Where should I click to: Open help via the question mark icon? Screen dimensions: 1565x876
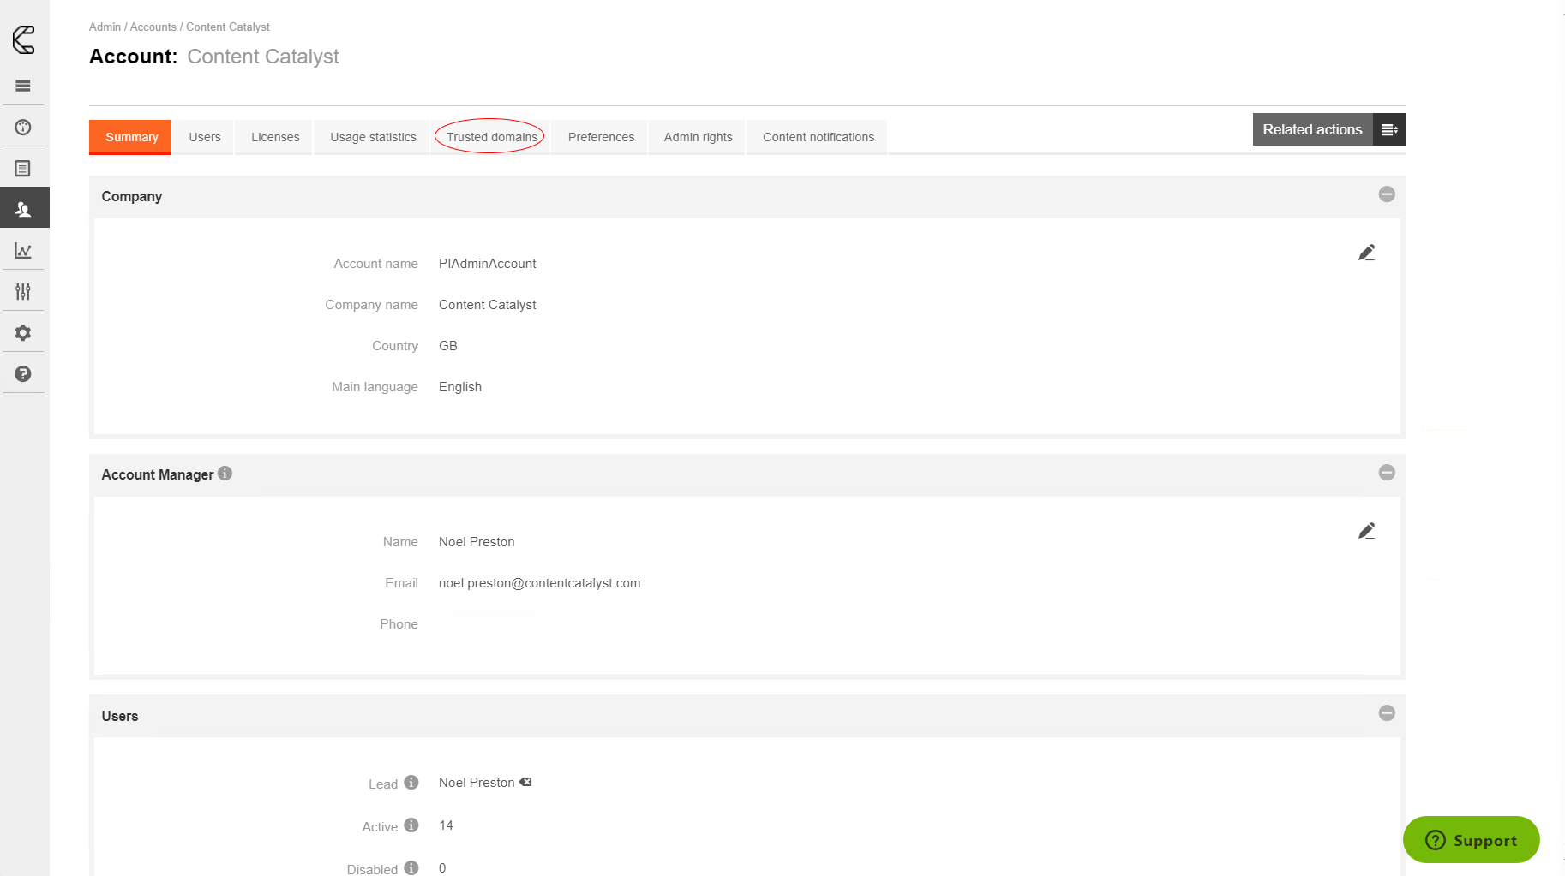pyautogui.click(x=23, y=373)
